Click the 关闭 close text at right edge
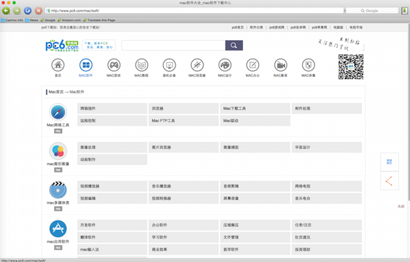 [x=401, y=207]
